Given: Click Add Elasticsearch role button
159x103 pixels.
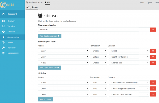Looking at the screenshot, I should tap(50, 36).
